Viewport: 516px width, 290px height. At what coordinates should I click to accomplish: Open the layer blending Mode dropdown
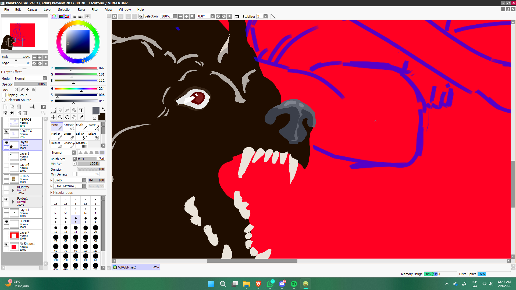[31, 78]
